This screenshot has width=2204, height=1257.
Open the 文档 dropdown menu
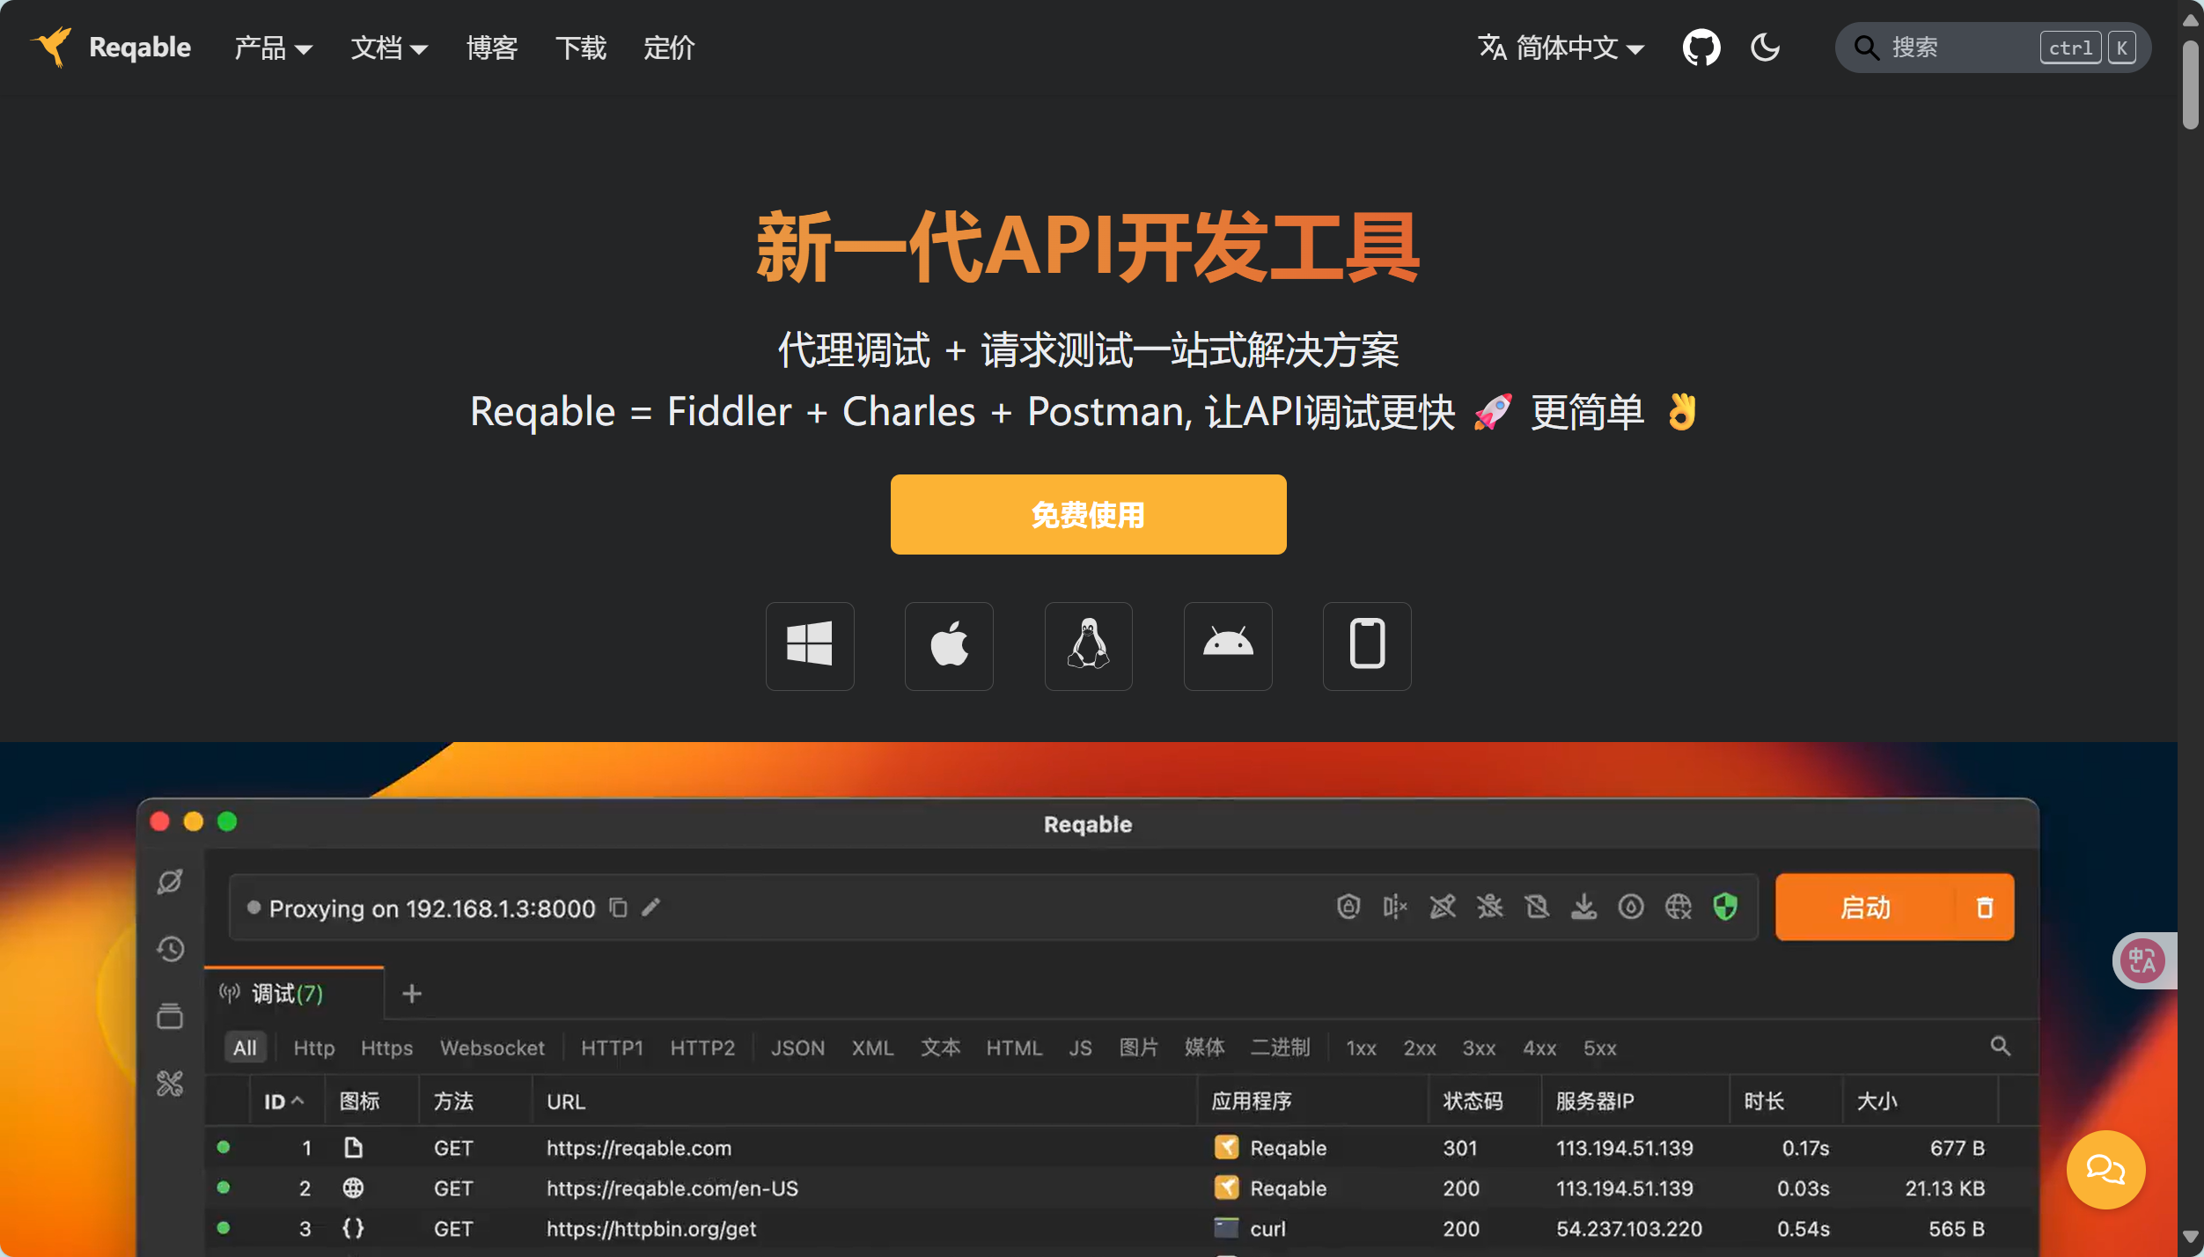pos(389,48)
